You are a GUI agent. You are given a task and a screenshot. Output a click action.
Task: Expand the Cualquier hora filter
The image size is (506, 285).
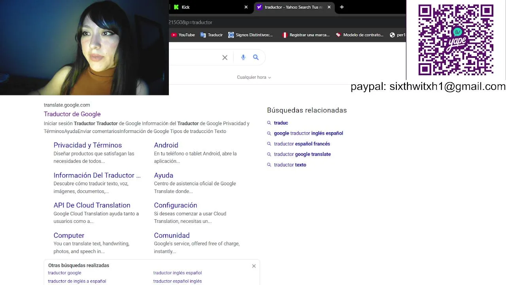coord(254,77)
